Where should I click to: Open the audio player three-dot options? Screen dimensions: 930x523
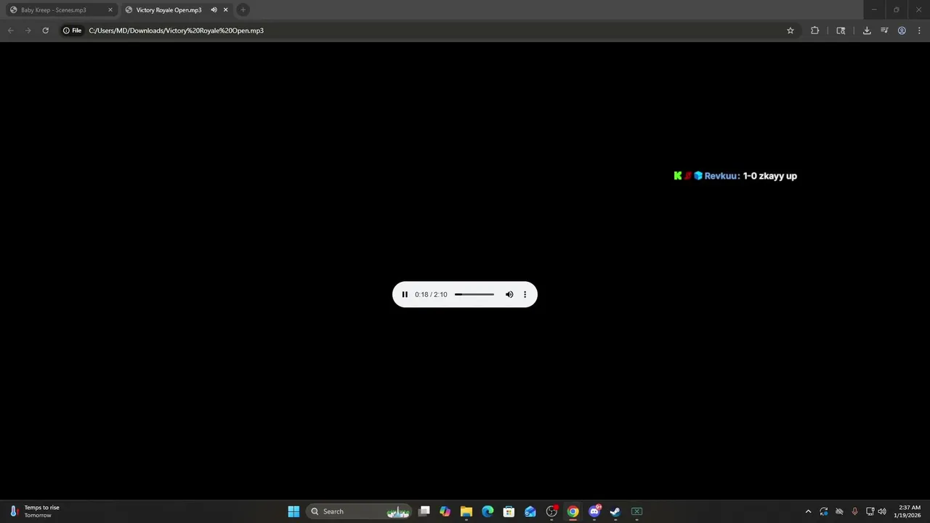525,294
